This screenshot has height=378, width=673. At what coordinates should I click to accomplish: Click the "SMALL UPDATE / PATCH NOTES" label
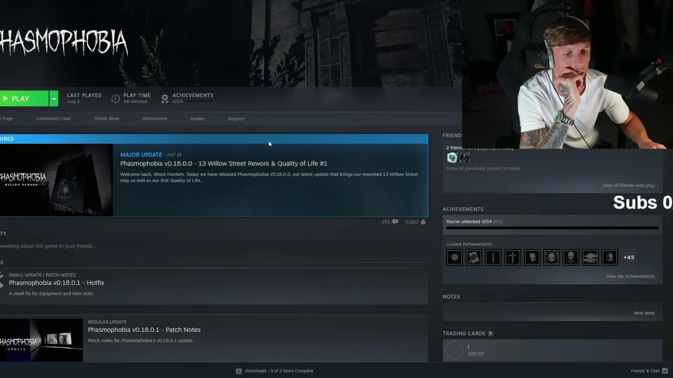point(42,275)
